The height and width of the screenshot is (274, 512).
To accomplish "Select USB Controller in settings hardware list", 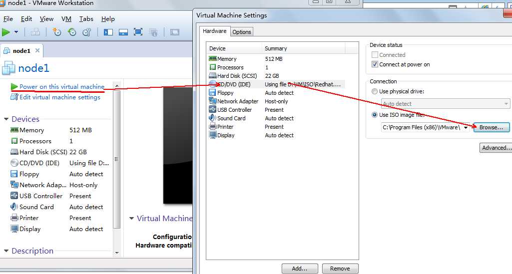I will click(277, 110).
